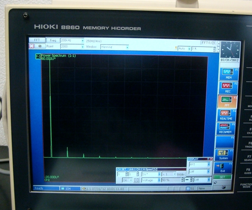This screenshot has width=252, height=210.
Task: Click the up arrow beside FFT(1/2)
Action: point(219,43)
